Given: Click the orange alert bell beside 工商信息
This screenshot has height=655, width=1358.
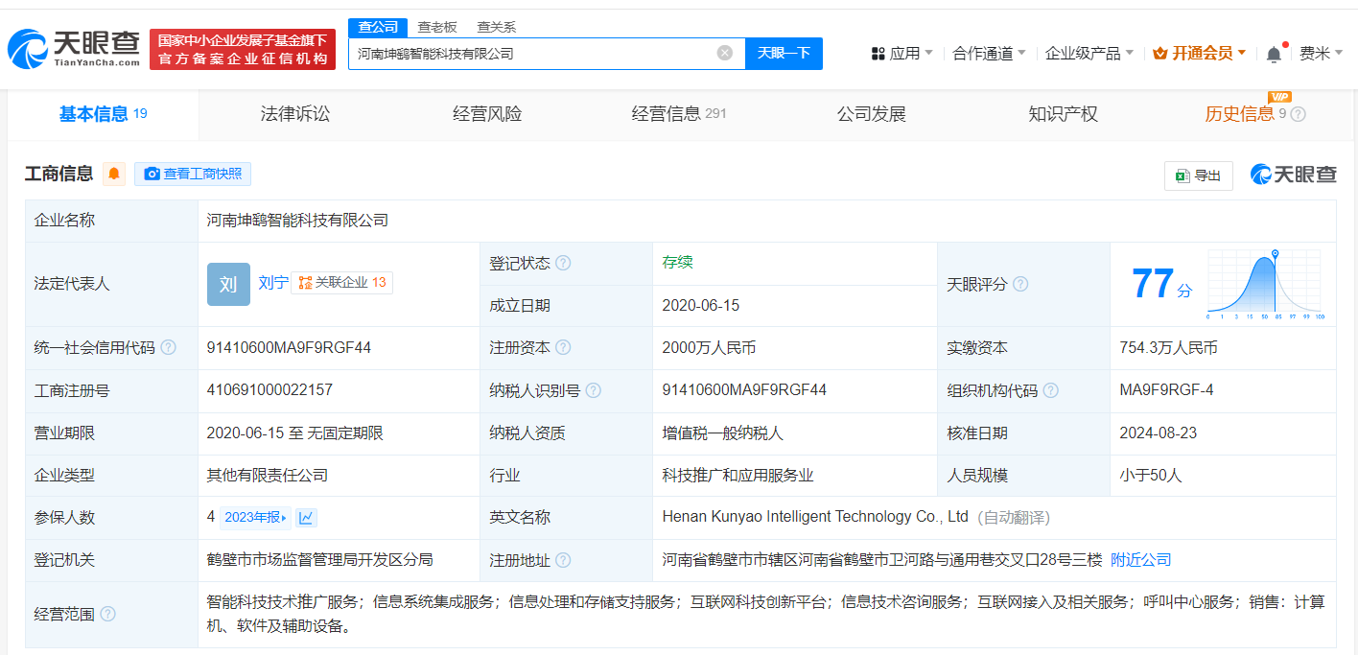Looking at the screenshot, I should pos(114,174).
